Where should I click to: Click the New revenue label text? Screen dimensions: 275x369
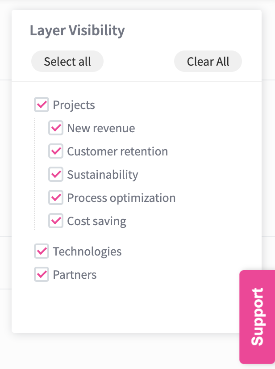pyautogui.click(x=101, y=128)
